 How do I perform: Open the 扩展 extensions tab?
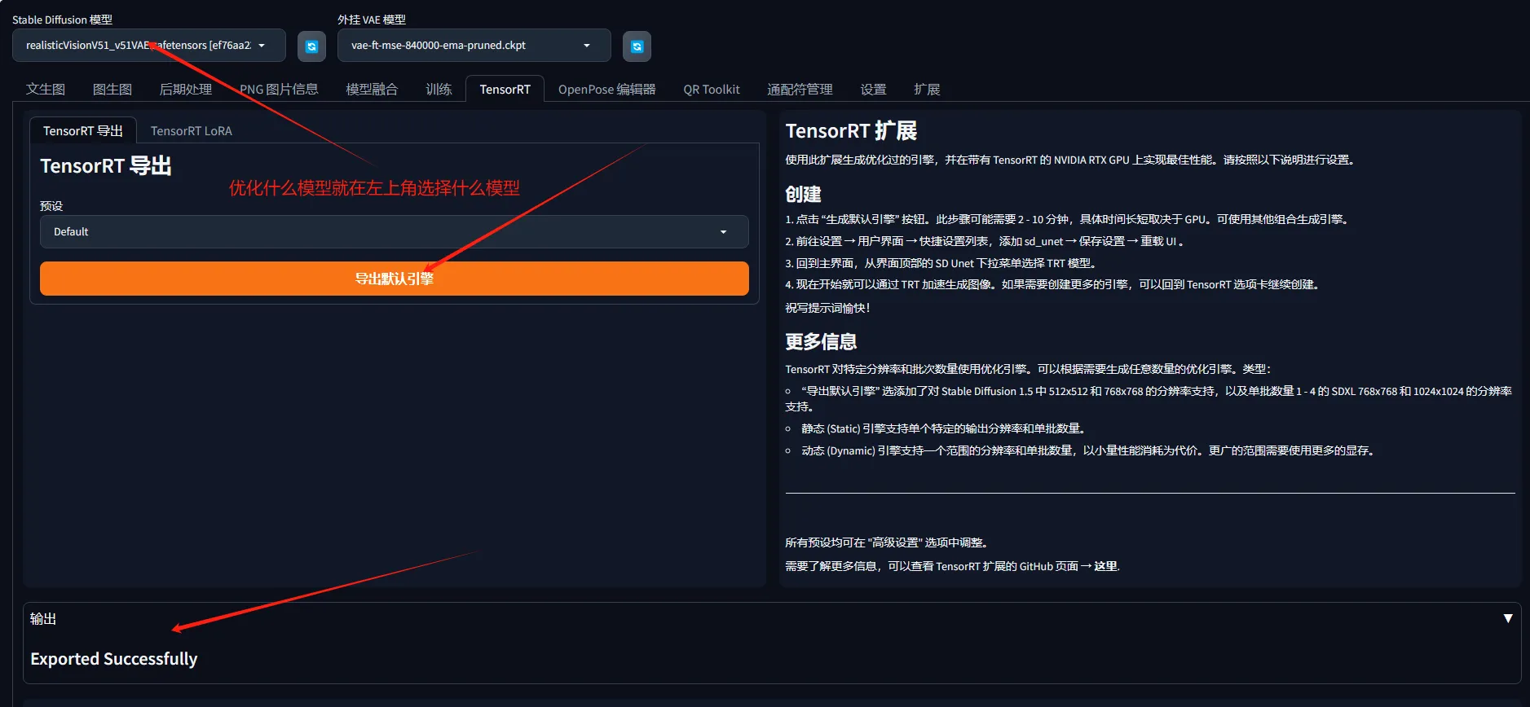click(927, 90)
